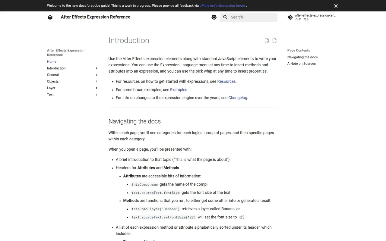Expand the Objects section chevron
This screenshot has width=386, height=241.
click(96, 81)
